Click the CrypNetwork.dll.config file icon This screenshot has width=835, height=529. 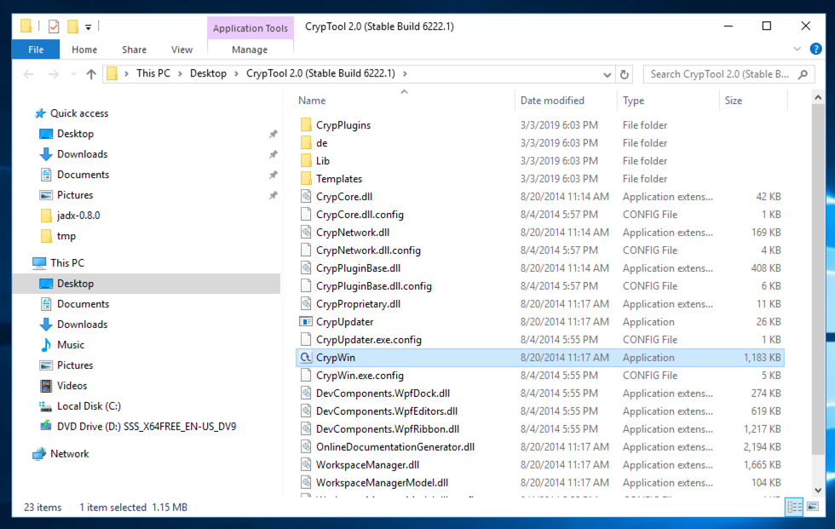(306, 250)
